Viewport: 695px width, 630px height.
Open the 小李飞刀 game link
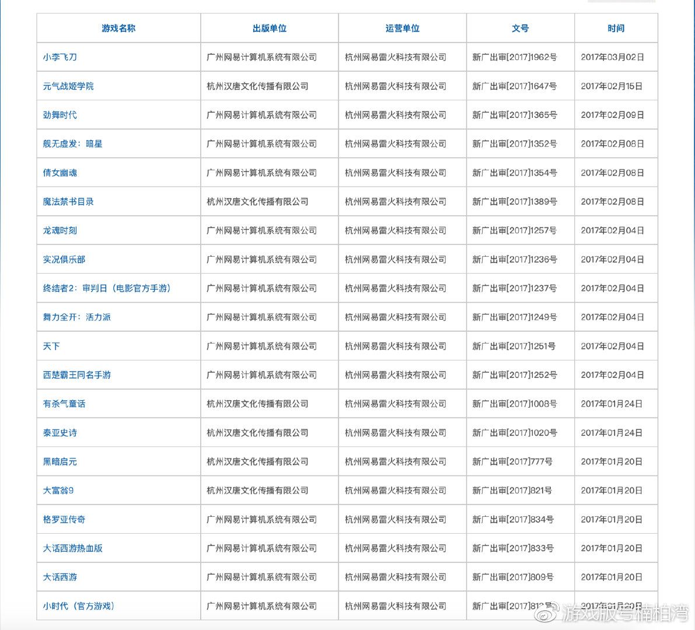pos(60,57)
